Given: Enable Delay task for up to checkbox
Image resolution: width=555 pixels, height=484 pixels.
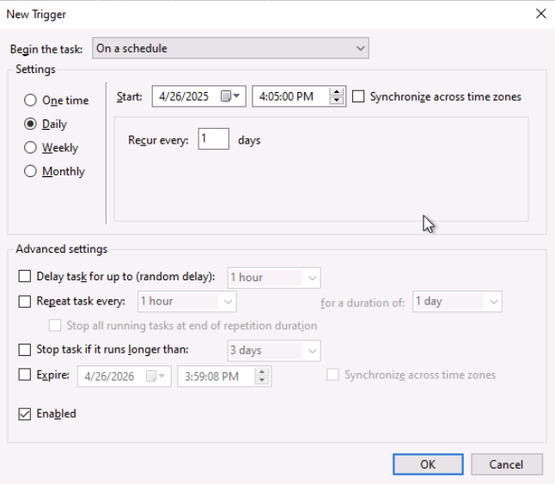Looking at the screenshot, I should pyautogui.click(x=25, y=277).
